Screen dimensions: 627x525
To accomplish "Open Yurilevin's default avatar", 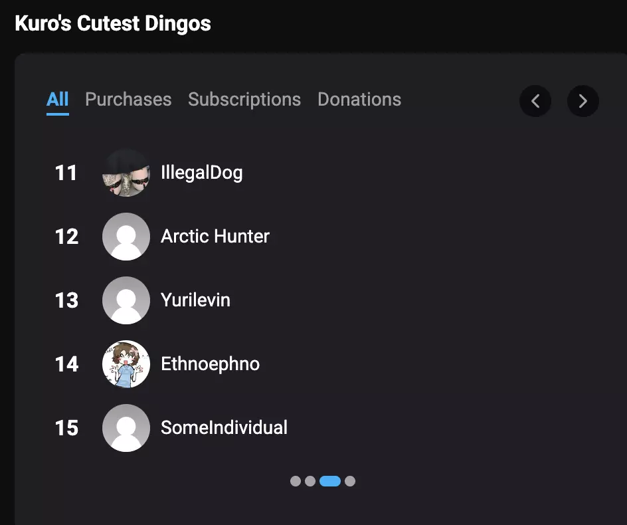I will pos(126,300).
